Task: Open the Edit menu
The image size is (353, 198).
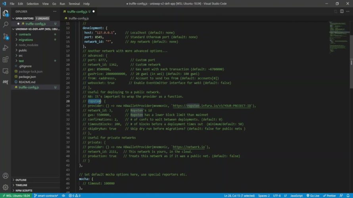Action: click(x=20, y=4)
